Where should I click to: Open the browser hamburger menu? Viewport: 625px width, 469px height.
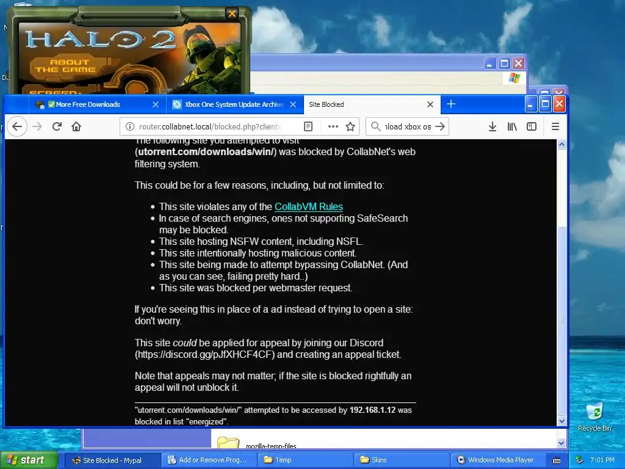point(555,127)
